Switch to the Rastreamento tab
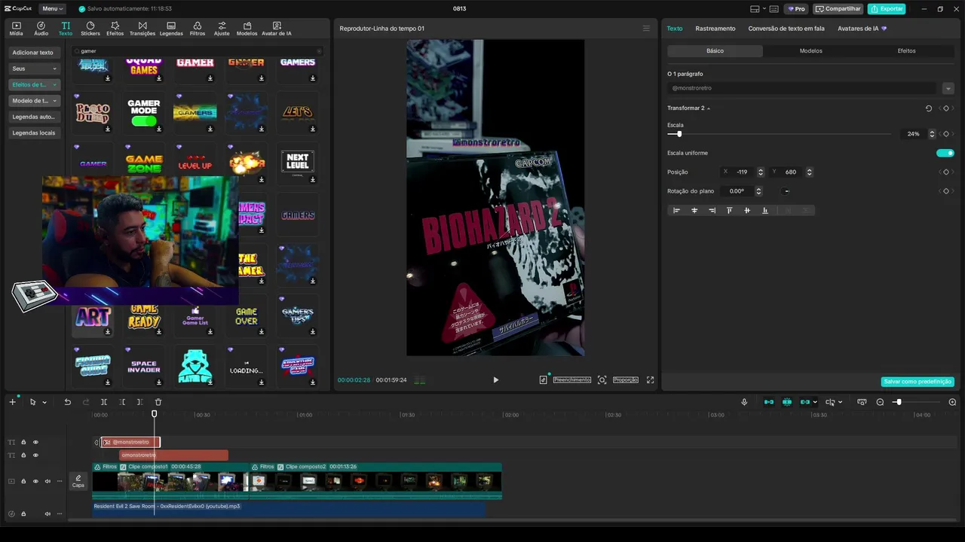This screenshot has width=965, height=542. (x=715, y=29)
